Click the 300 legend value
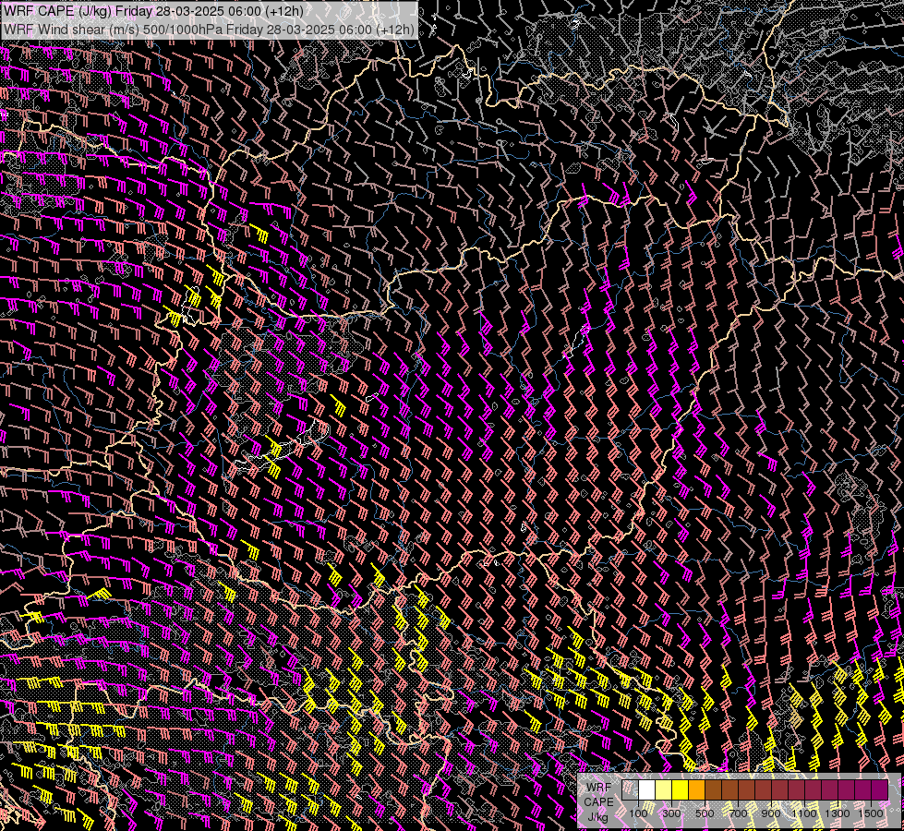 pyautogui.click(x=671, y=813)
